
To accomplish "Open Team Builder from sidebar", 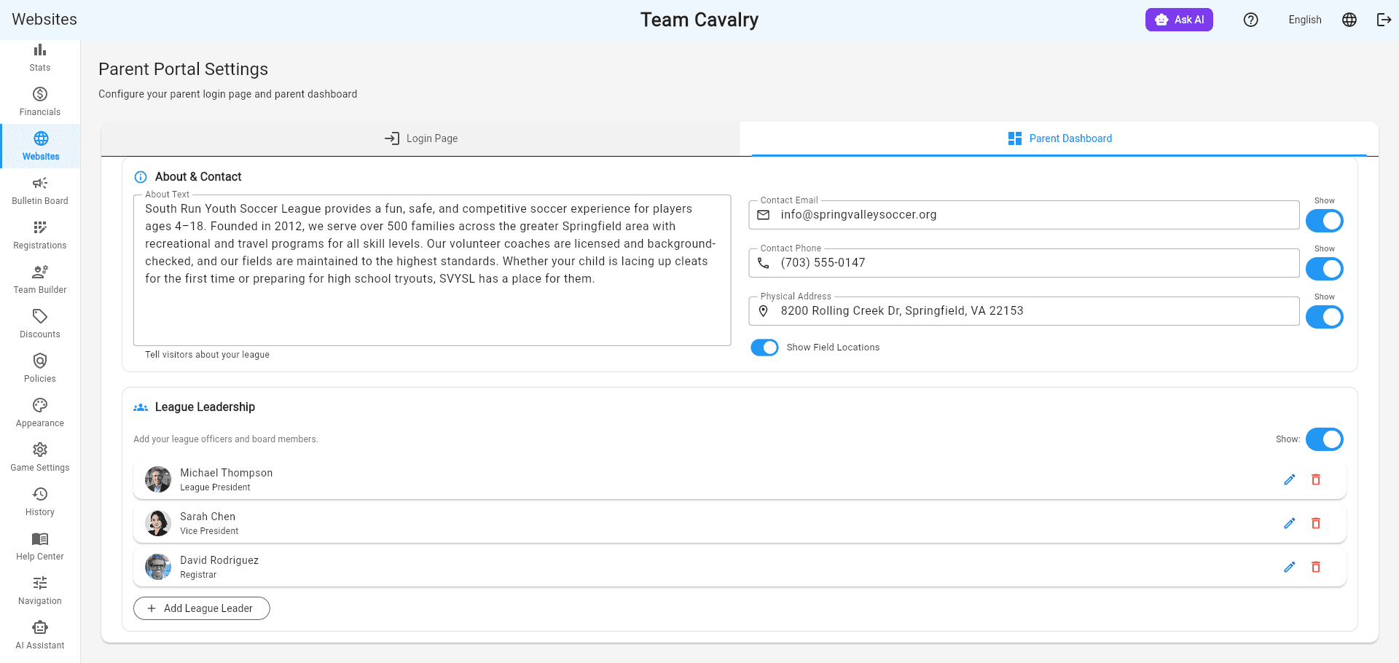I will point(40,280).
